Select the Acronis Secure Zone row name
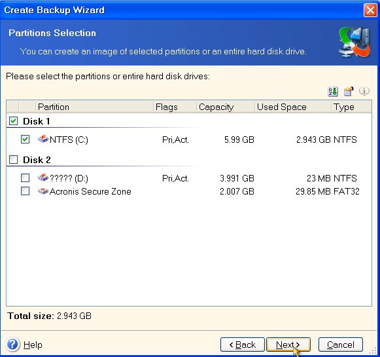The image size is (380, 357). (90, 191)
